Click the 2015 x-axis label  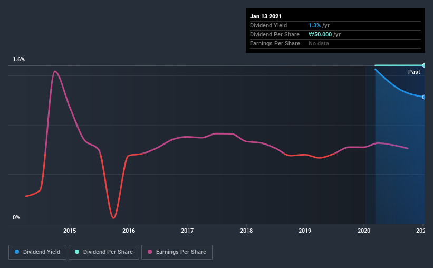70,231
